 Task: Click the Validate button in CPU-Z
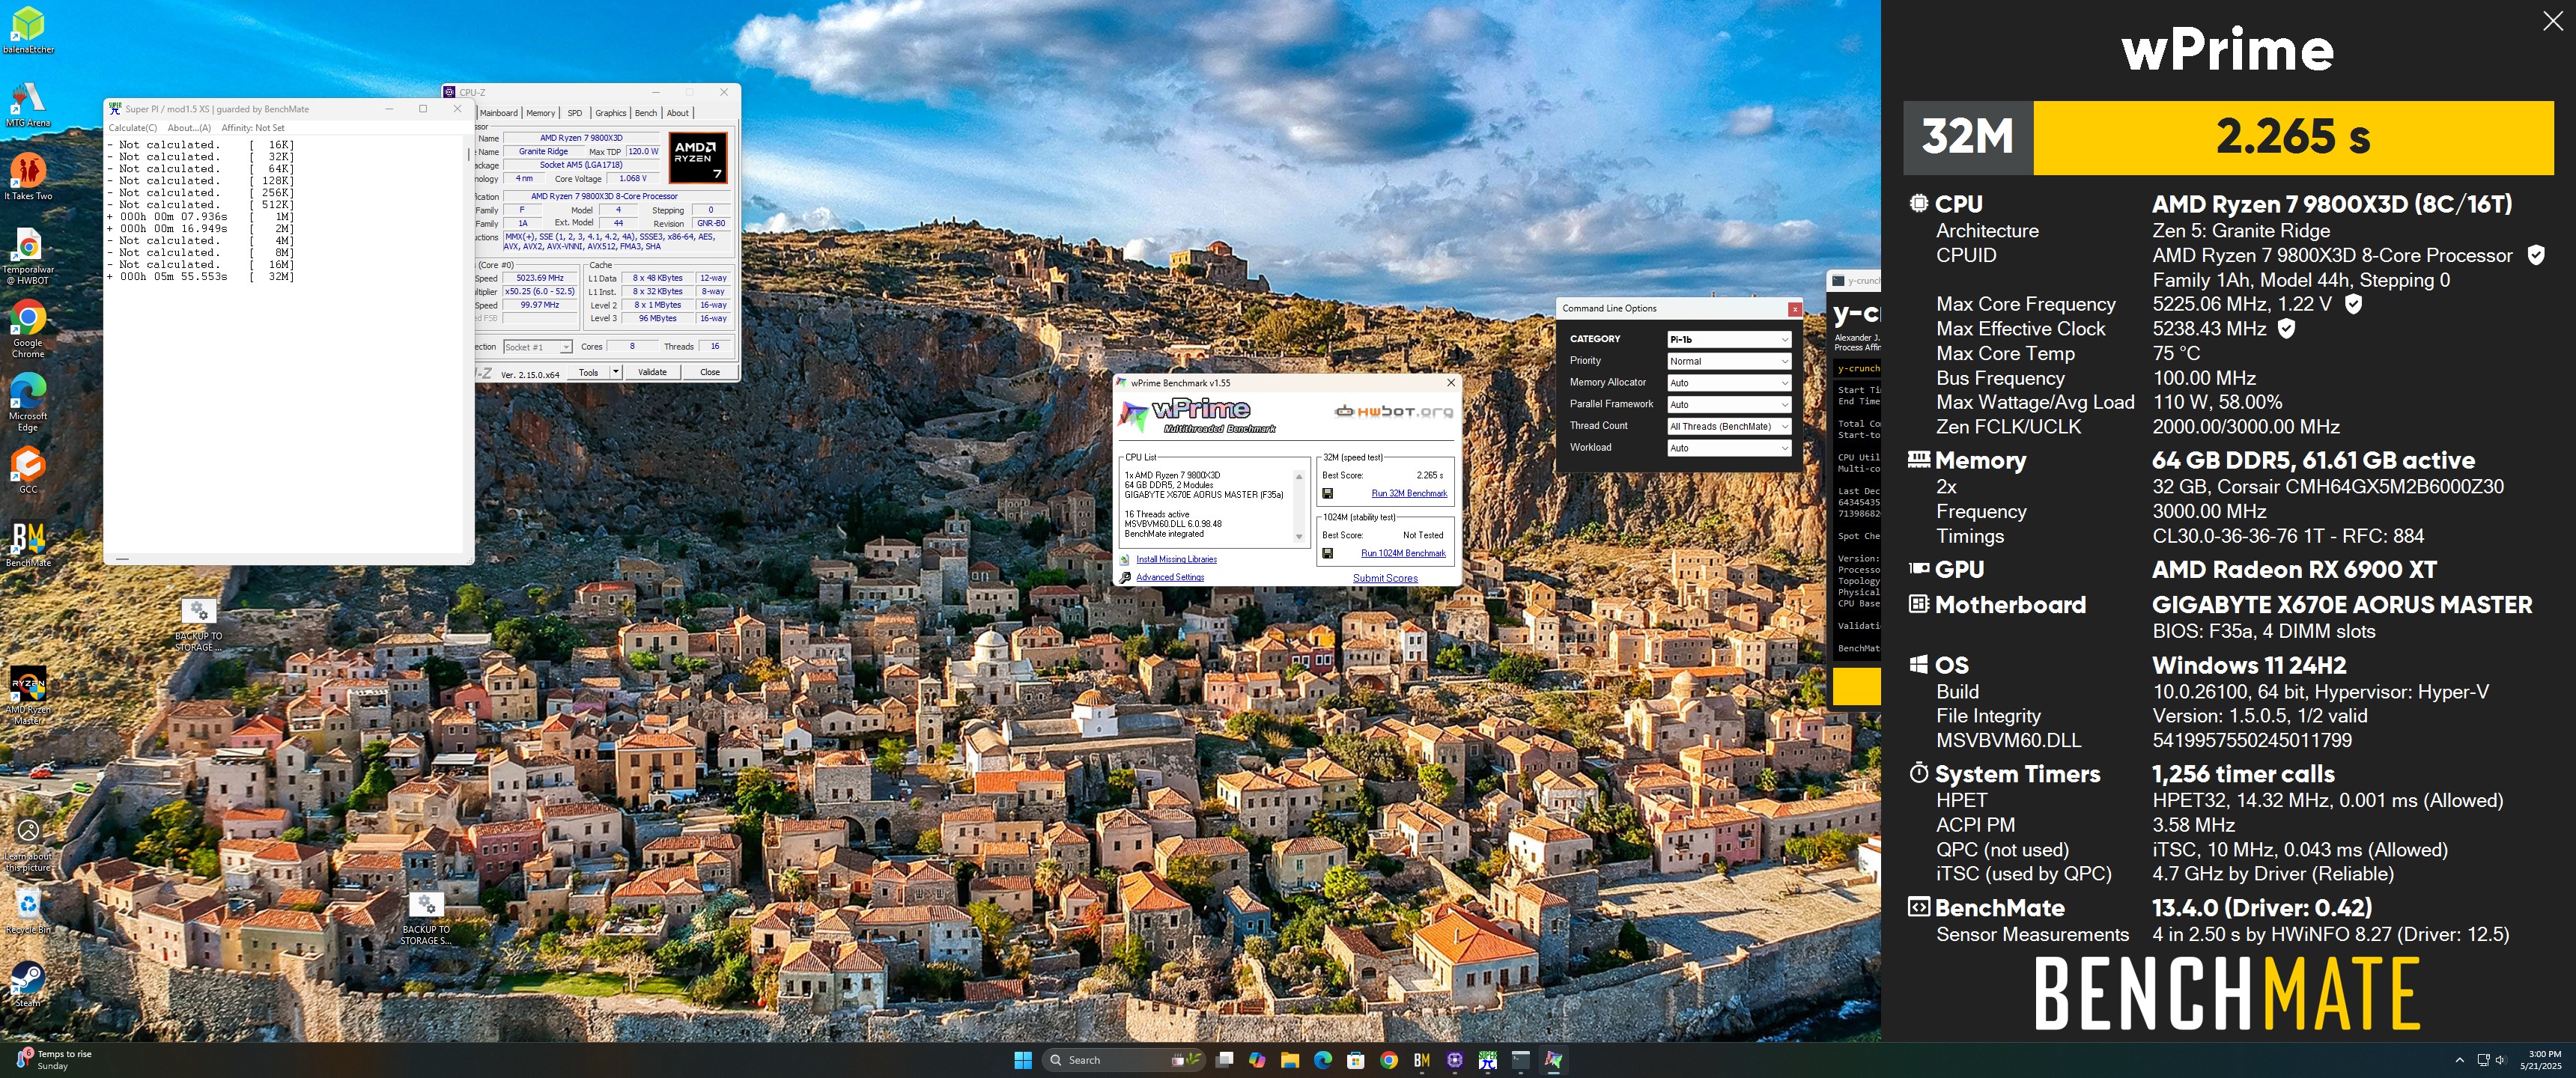point(653,372)
